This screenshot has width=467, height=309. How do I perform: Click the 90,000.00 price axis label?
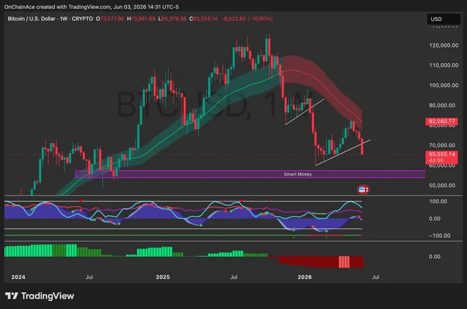coord(442,105)
